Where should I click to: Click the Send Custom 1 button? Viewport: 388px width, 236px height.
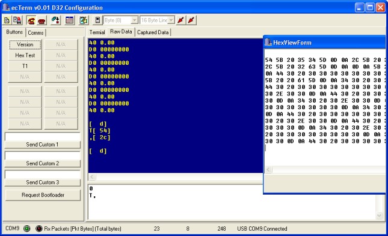pyautogui.click(x=43, y=145)
